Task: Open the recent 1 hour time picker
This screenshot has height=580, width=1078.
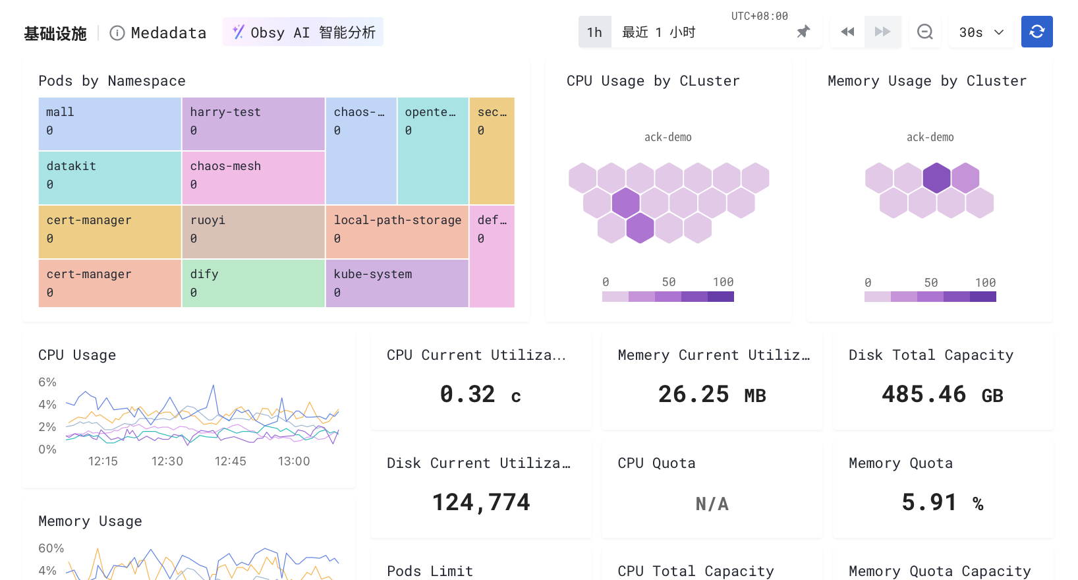Action: coord(703,32)
